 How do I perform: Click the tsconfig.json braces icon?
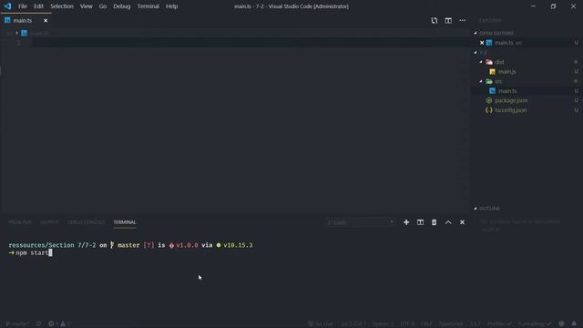(489, 110)
